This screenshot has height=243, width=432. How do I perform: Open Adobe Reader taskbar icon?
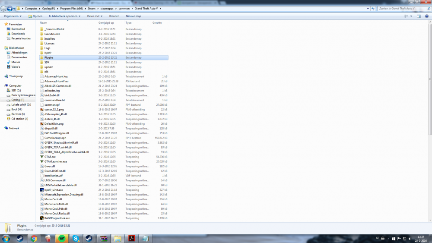tap(131, 239)
